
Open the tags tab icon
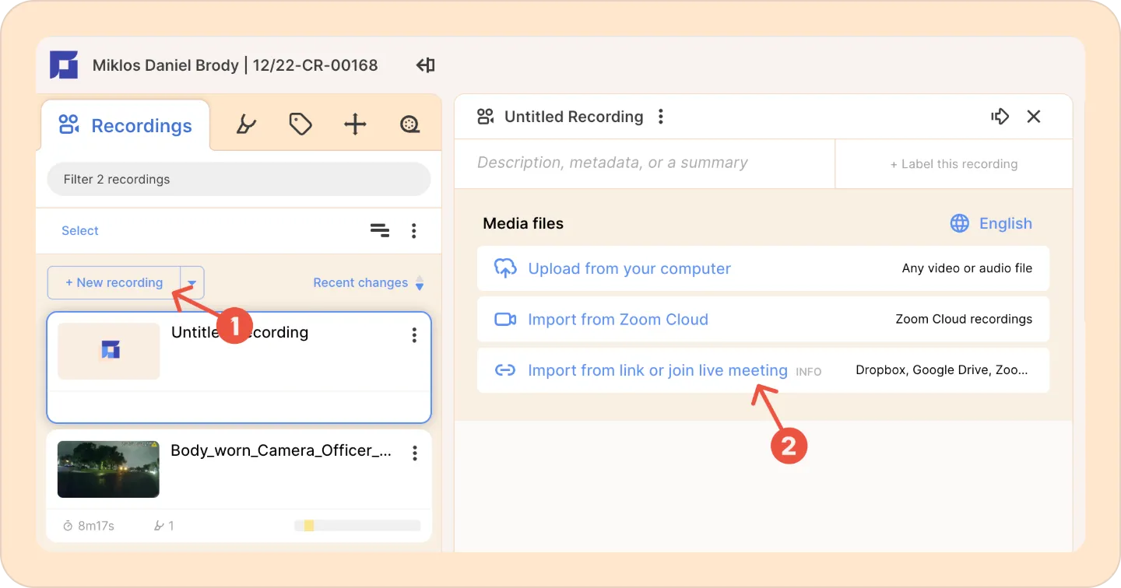pyautogui.click(x=300, y=124)
